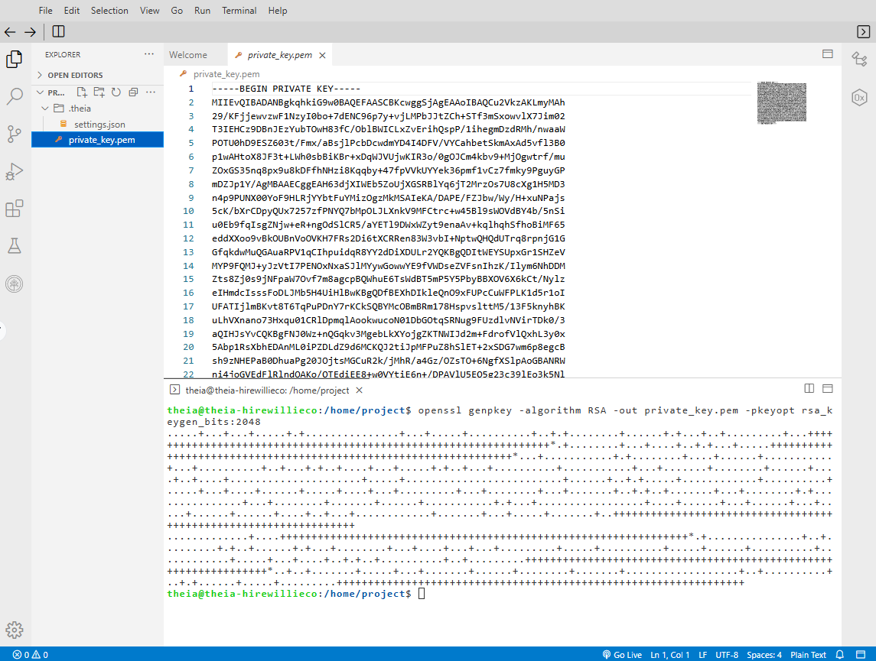Viewport: 876px width, 661px height.
Task: Toggle the sidebar layout icon
Action: 58,32
